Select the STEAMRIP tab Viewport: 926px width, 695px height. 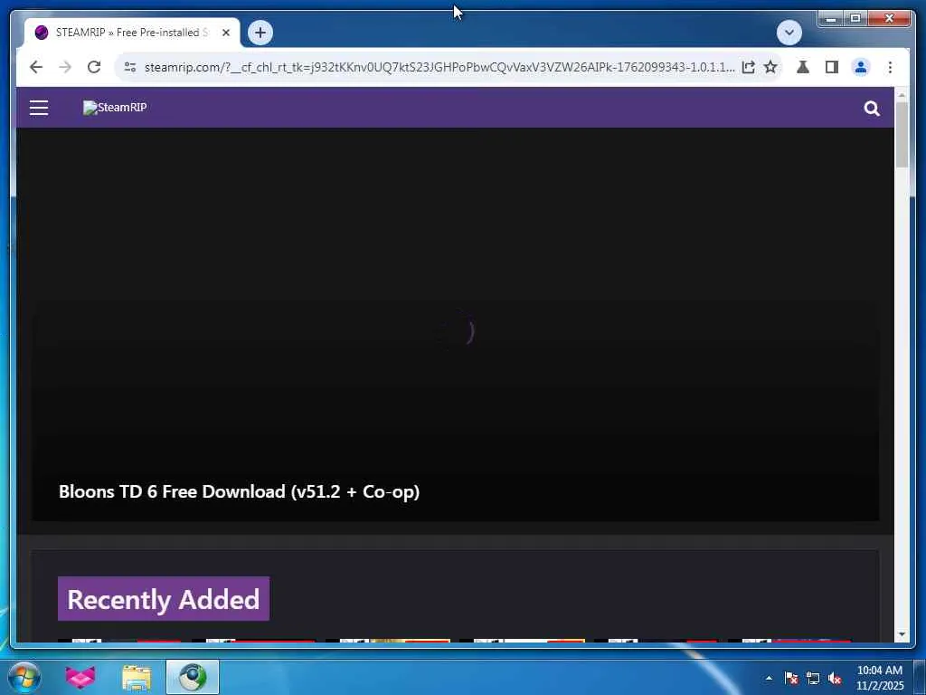(x=132, y=33)
